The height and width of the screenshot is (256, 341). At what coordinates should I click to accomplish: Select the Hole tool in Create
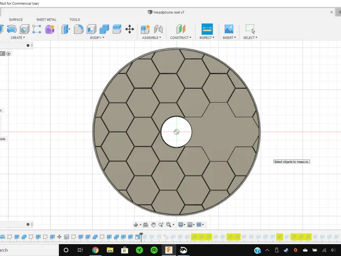pyautogui.click(x=25, y=29)
